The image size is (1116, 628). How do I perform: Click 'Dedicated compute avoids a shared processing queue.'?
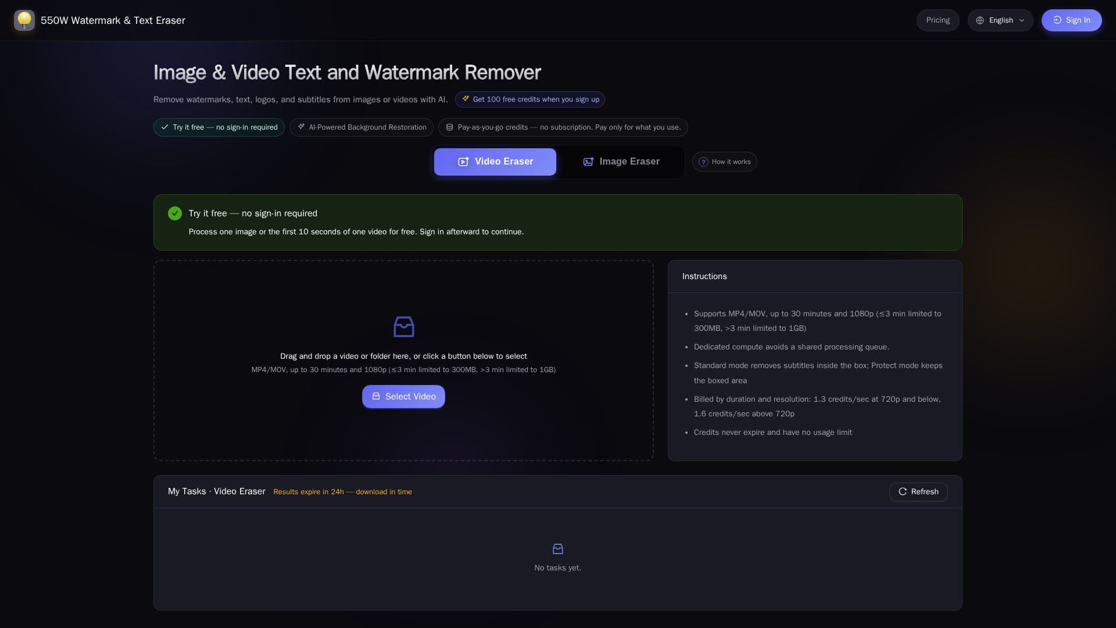pyautogui.click(x=791, y=347)
